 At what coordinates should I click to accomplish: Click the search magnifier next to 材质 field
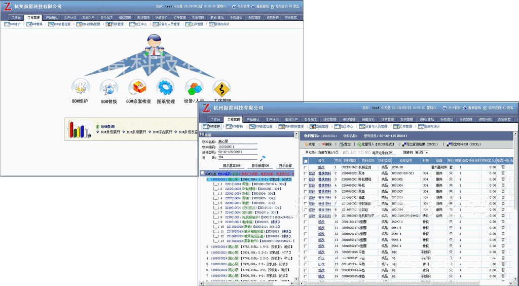pos(263,159)
